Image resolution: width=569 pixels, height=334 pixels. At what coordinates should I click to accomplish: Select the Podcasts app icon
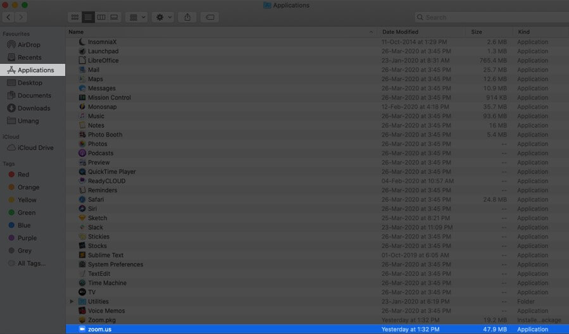click(82, 153)
